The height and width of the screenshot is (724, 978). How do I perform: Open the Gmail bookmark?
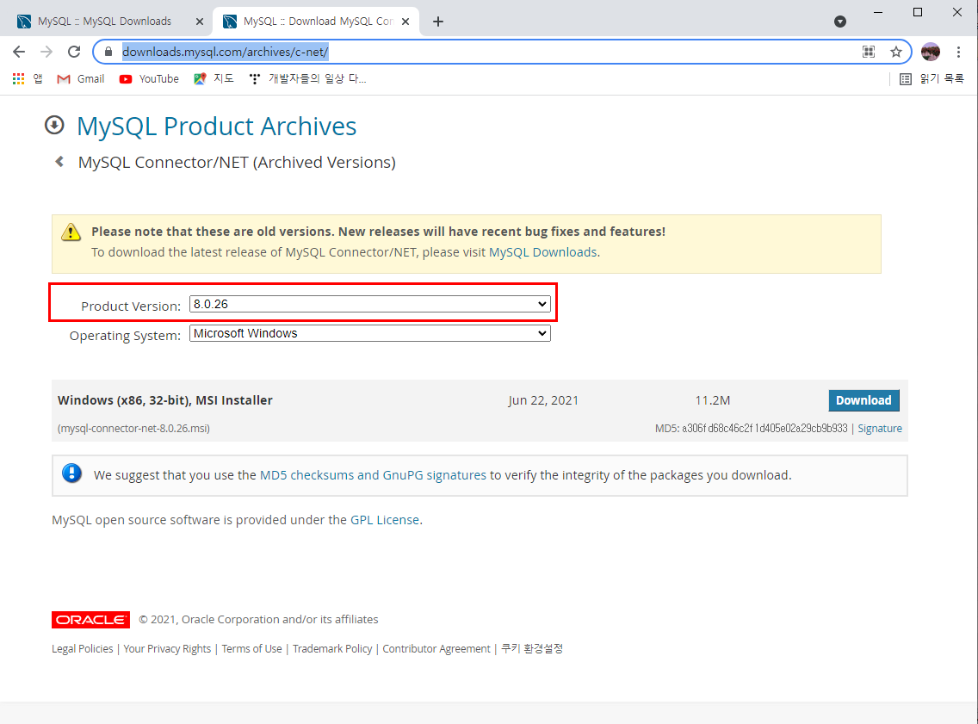(80, 78)
